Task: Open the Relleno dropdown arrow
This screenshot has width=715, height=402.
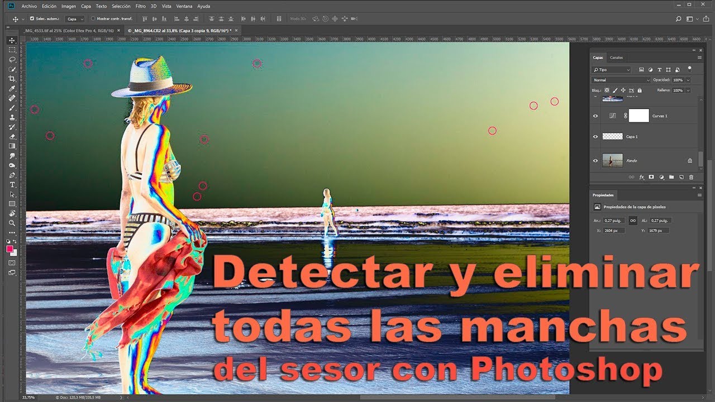Action: click(688, 90)
